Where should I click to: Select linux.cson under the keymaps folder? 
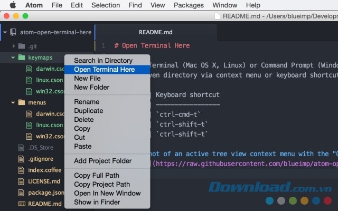[46, 80]
